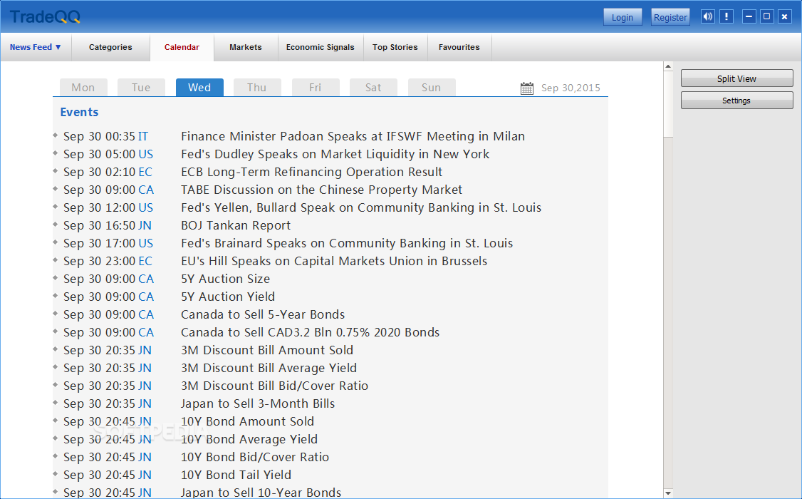Click the Login button
Viewport: 802px width, 499px height.
[x=623, y=17]
